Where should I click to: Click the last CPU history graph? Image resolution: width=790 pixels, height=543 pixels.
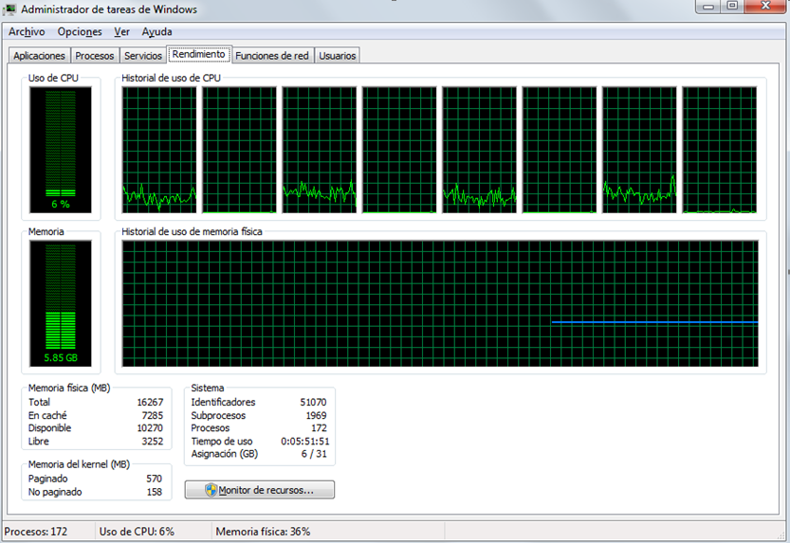(x=720, y=150)
